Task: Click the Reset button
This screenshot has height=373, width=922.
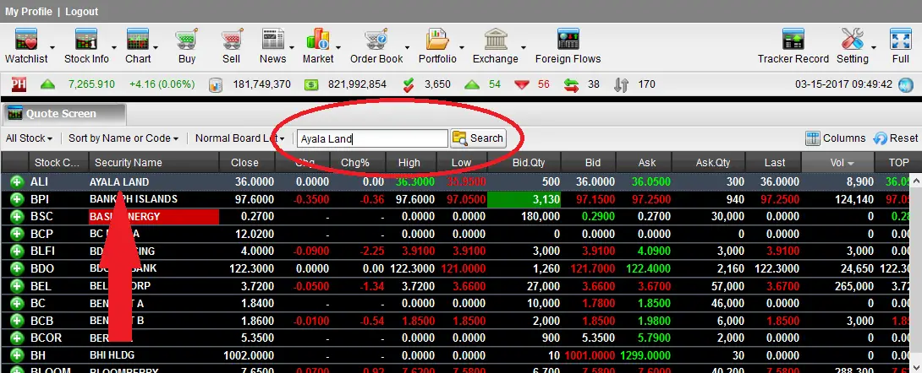Action: point(896,138)
